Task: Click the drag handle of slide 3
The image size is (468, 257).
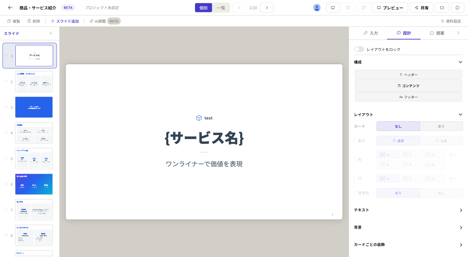Action: click(x=6, y=107)
